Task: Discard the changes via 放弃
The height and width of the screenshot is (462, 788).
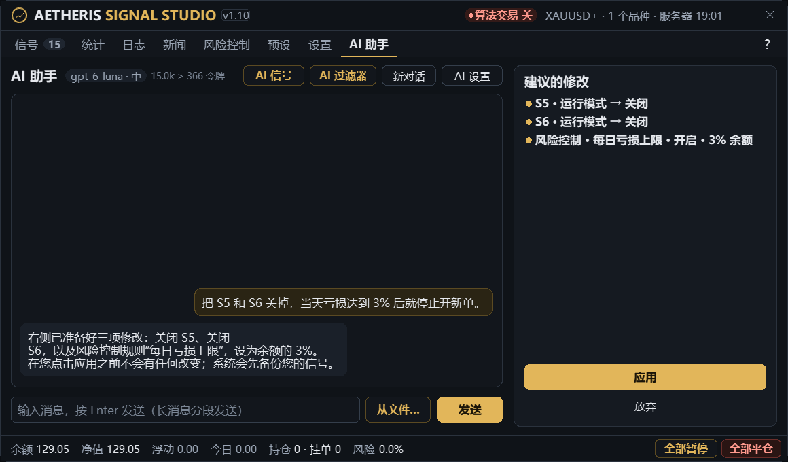Action: 645,406
